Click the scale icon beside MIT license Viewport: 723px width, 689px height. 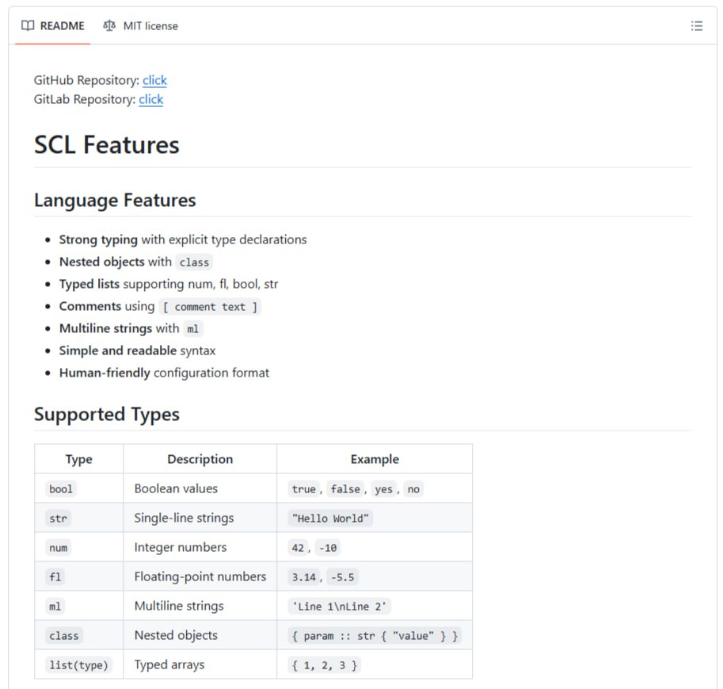coord(109,26)
